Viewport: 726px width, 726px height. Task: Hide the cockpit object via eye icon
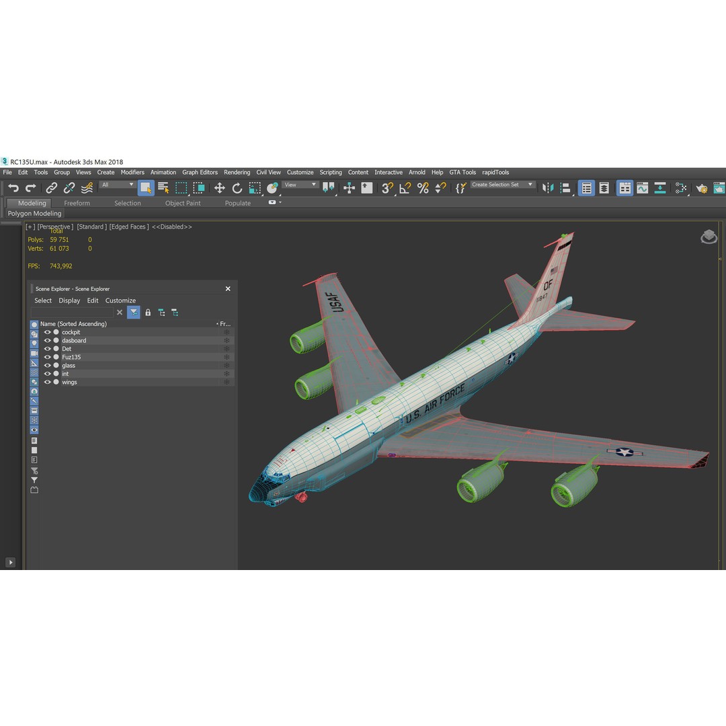tap(47, 333)
